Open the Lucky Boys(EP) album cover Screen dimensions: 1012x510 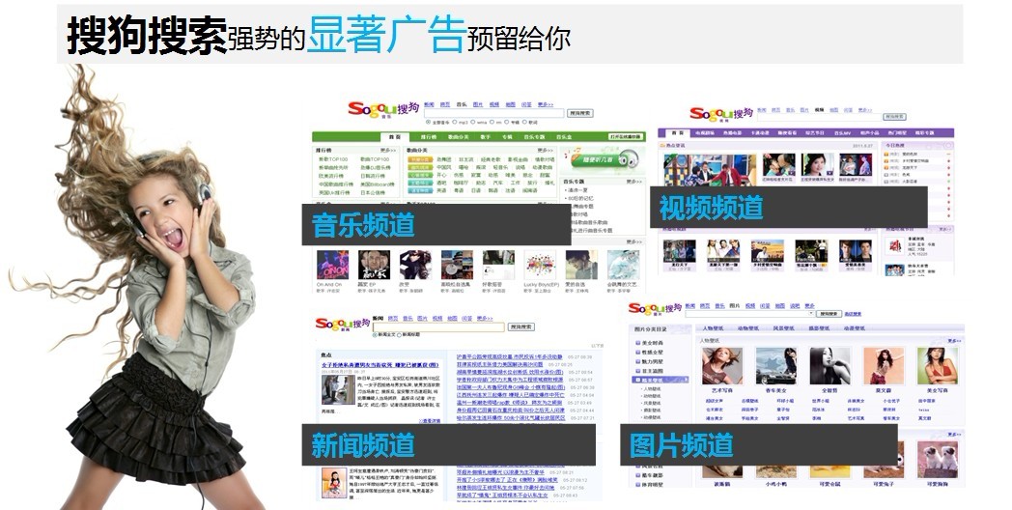[540, 265]
